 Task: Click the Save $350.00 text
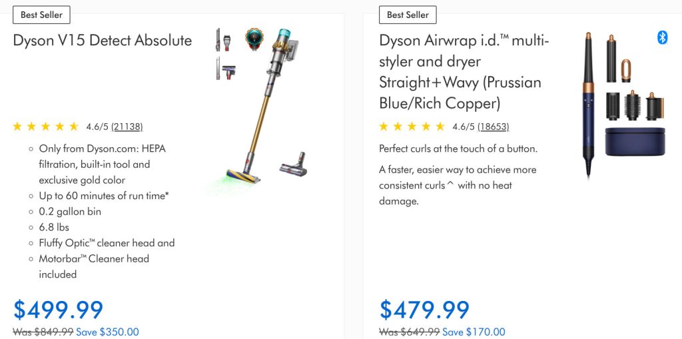click(x=107, y=332)
